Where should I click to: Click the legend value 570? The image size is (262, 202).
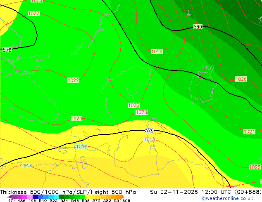click(x=96, y=200)
